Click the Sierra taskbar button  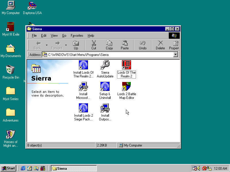[74, 168]
